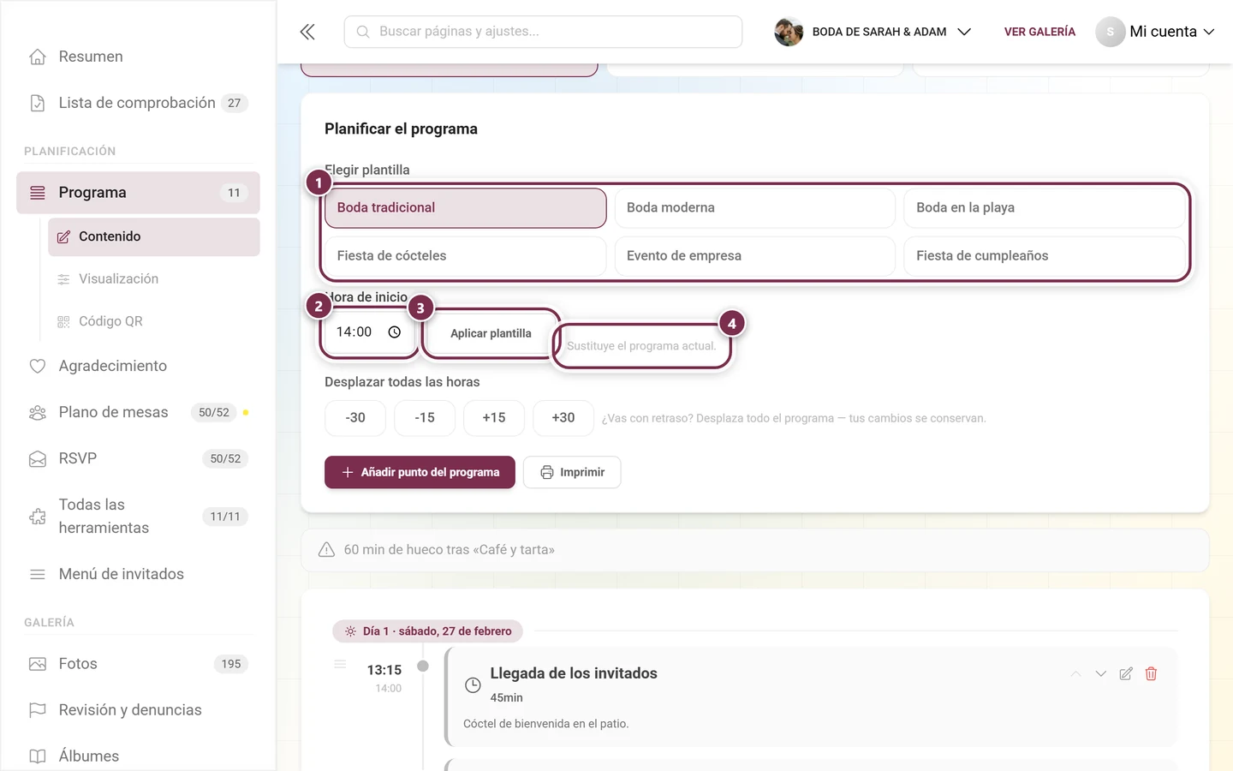Select Boda tradicional template
This screenshot has width=1233, height=771.
point(466,208)
